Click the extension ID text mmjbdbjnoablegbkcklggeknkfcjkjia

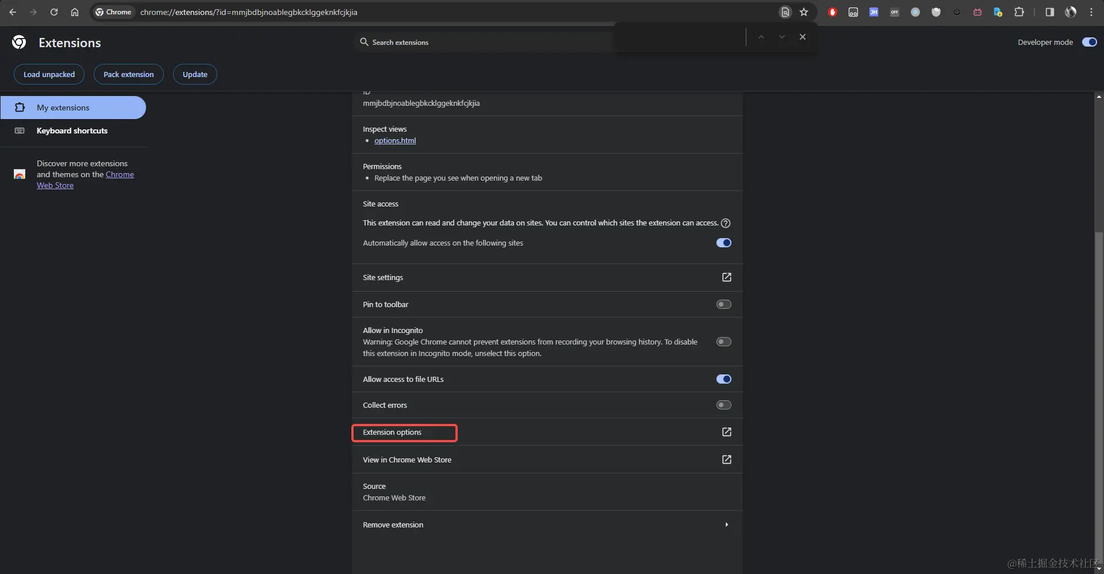421,103
